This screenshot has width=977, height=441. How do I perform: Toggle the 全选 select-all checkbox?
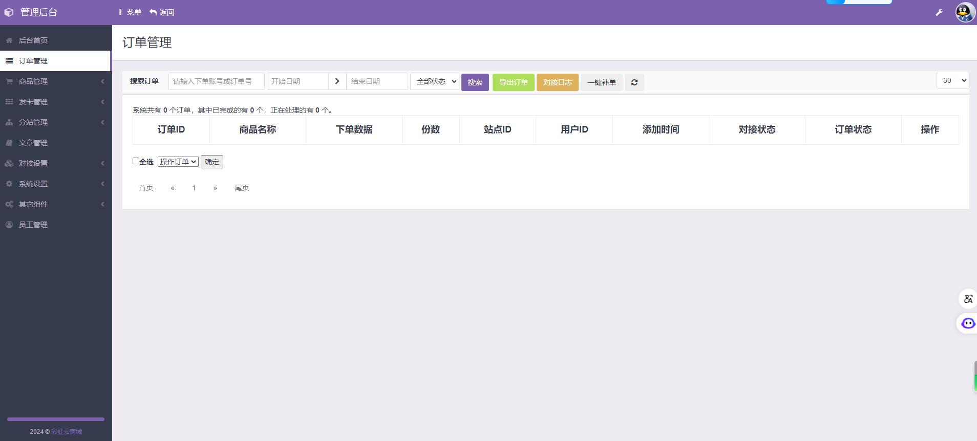(x=136, y=161)
